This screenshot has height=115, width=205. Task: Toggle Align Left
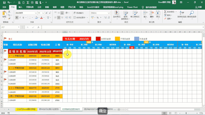point(56,18)
